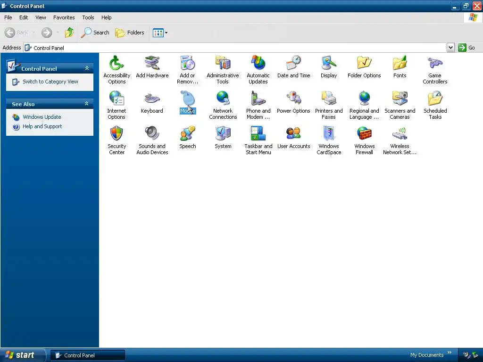Open the Favorites menu
Viewport: 483px width, 362px height.
coord(64,17)
